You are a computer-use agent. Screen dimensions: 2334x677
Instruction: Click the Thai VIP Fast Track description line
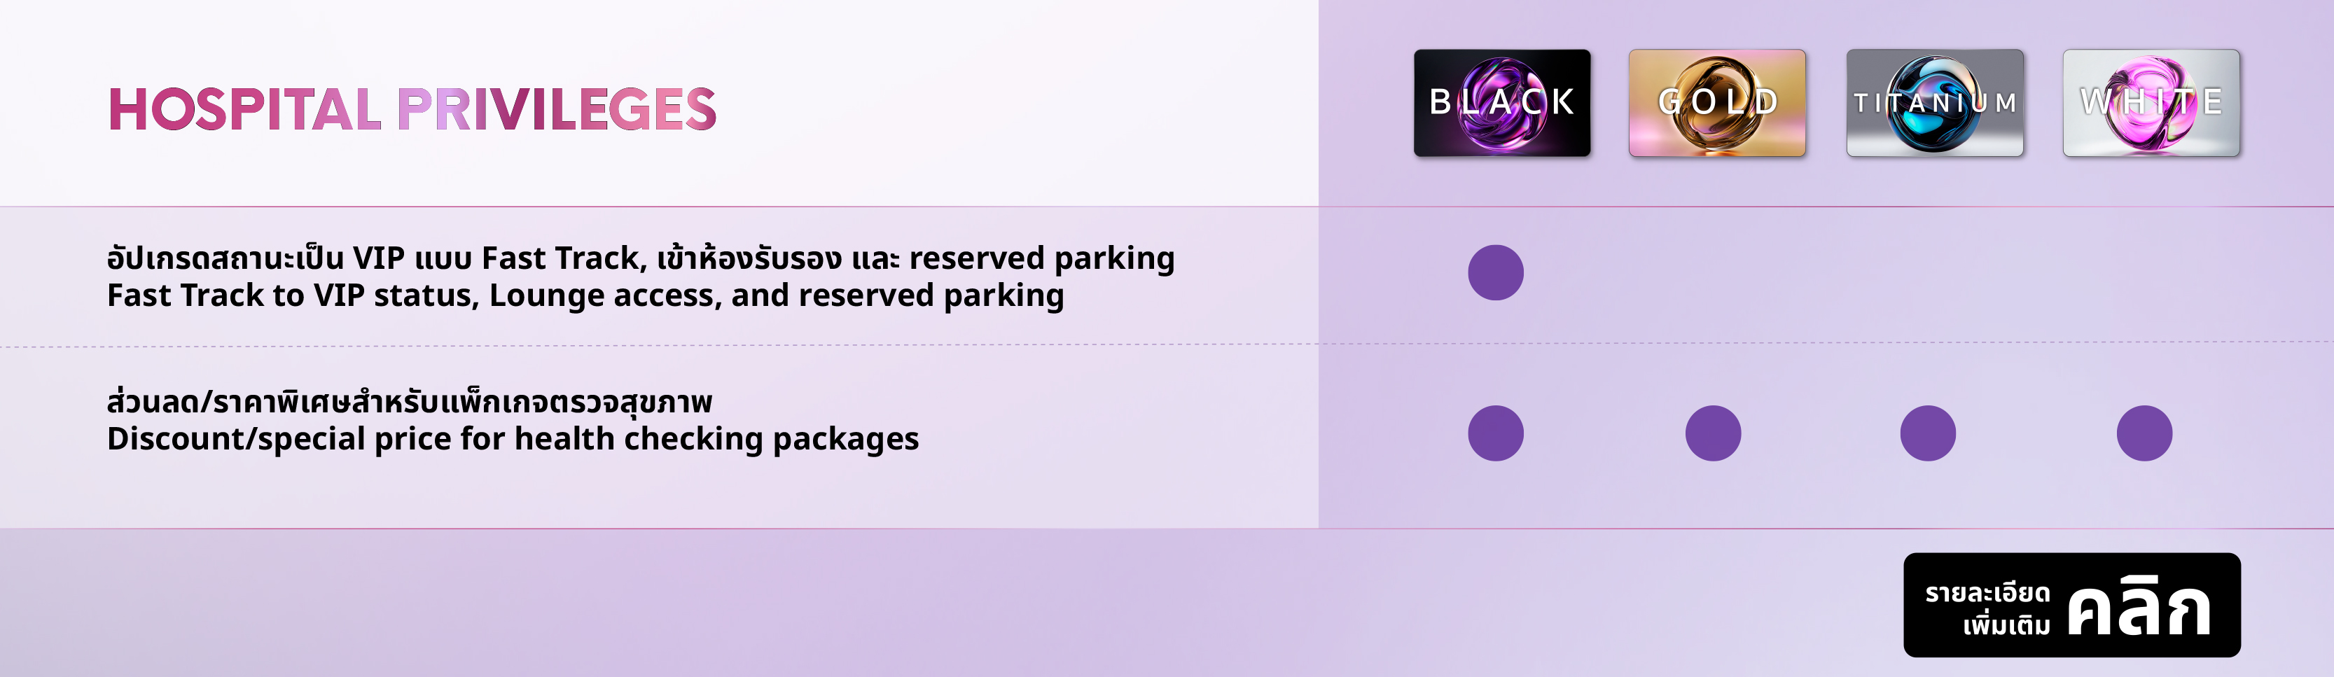pos(639,258)
